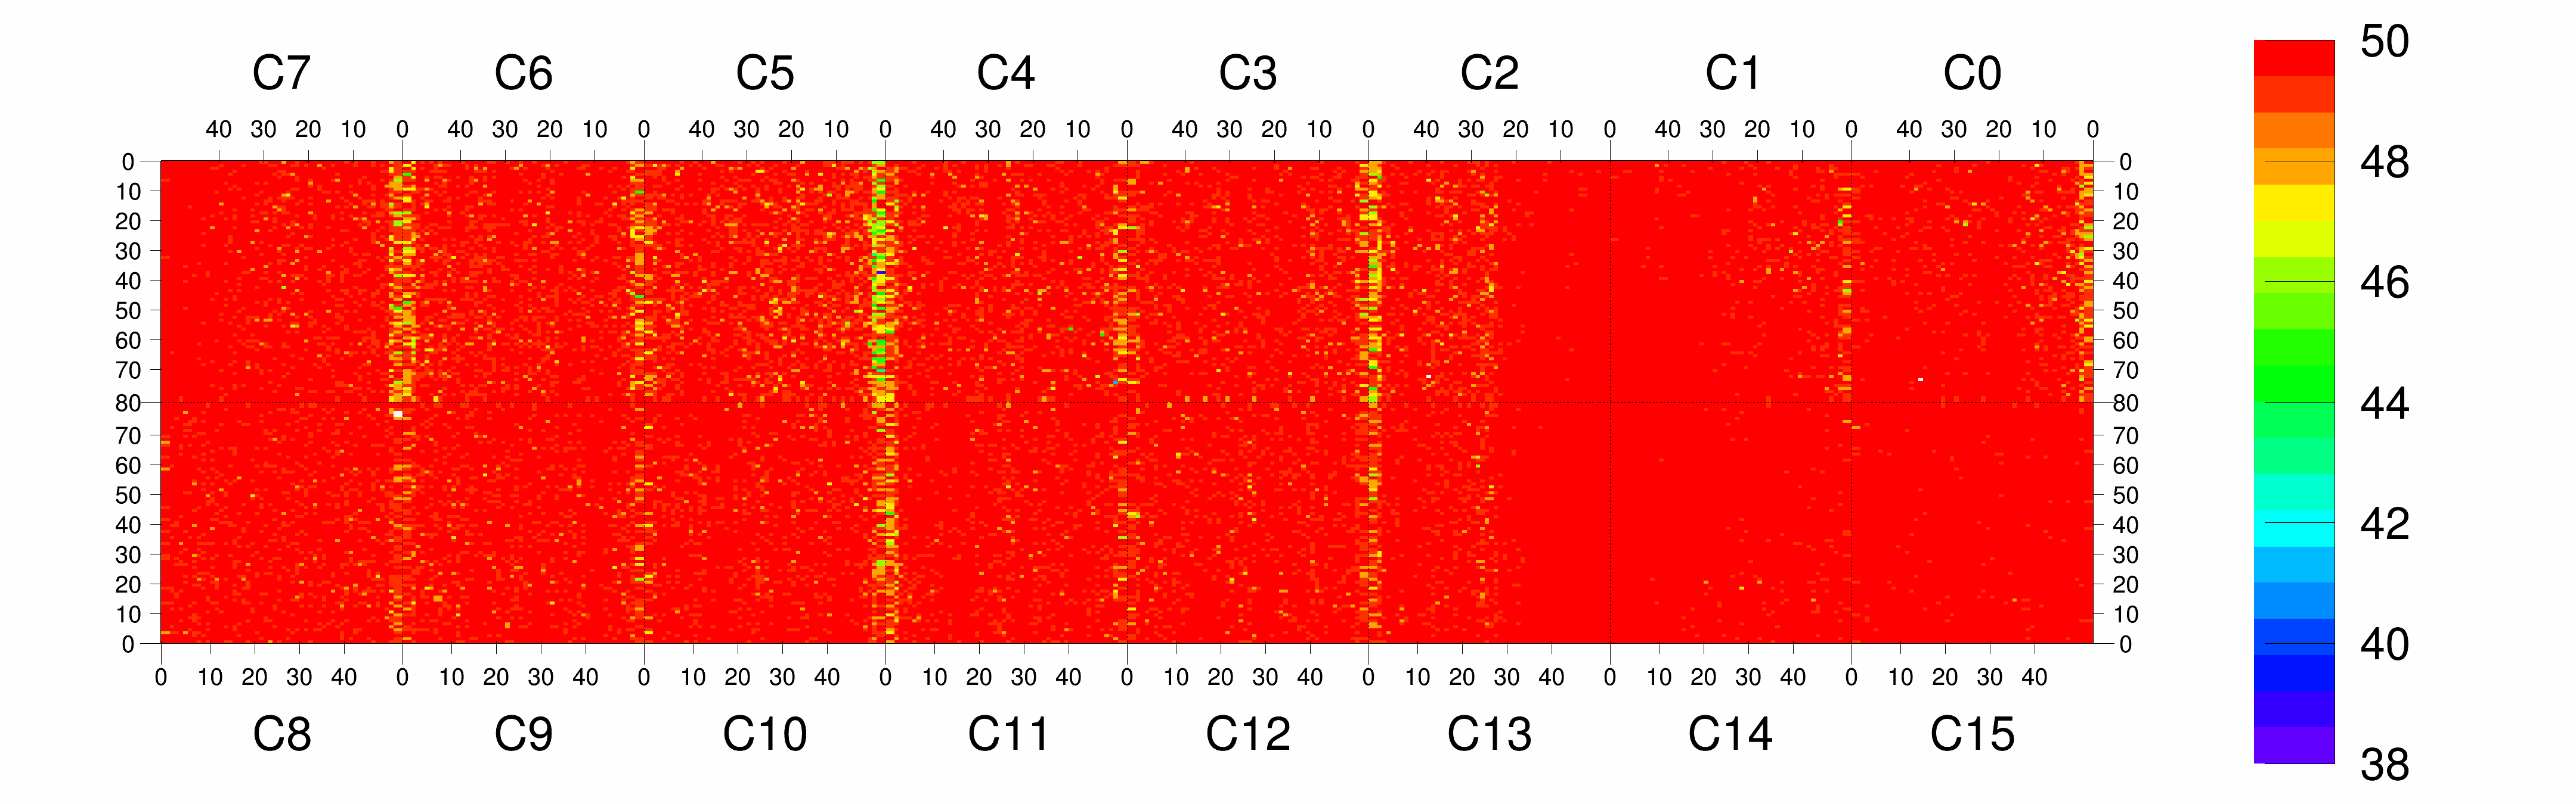
Task: Select the C0 chamber label
Action: pyautogui.click(x=1972, y=73)
